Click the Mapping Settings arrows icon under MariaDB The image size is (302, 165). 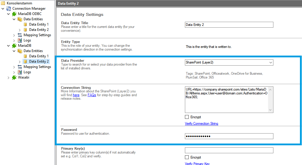coord(20,67)
